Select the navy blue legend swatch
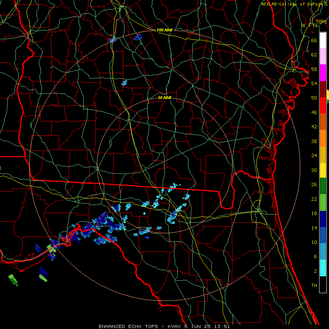The width and height of the screenshot is (329, 329). [x=323, y=219]
